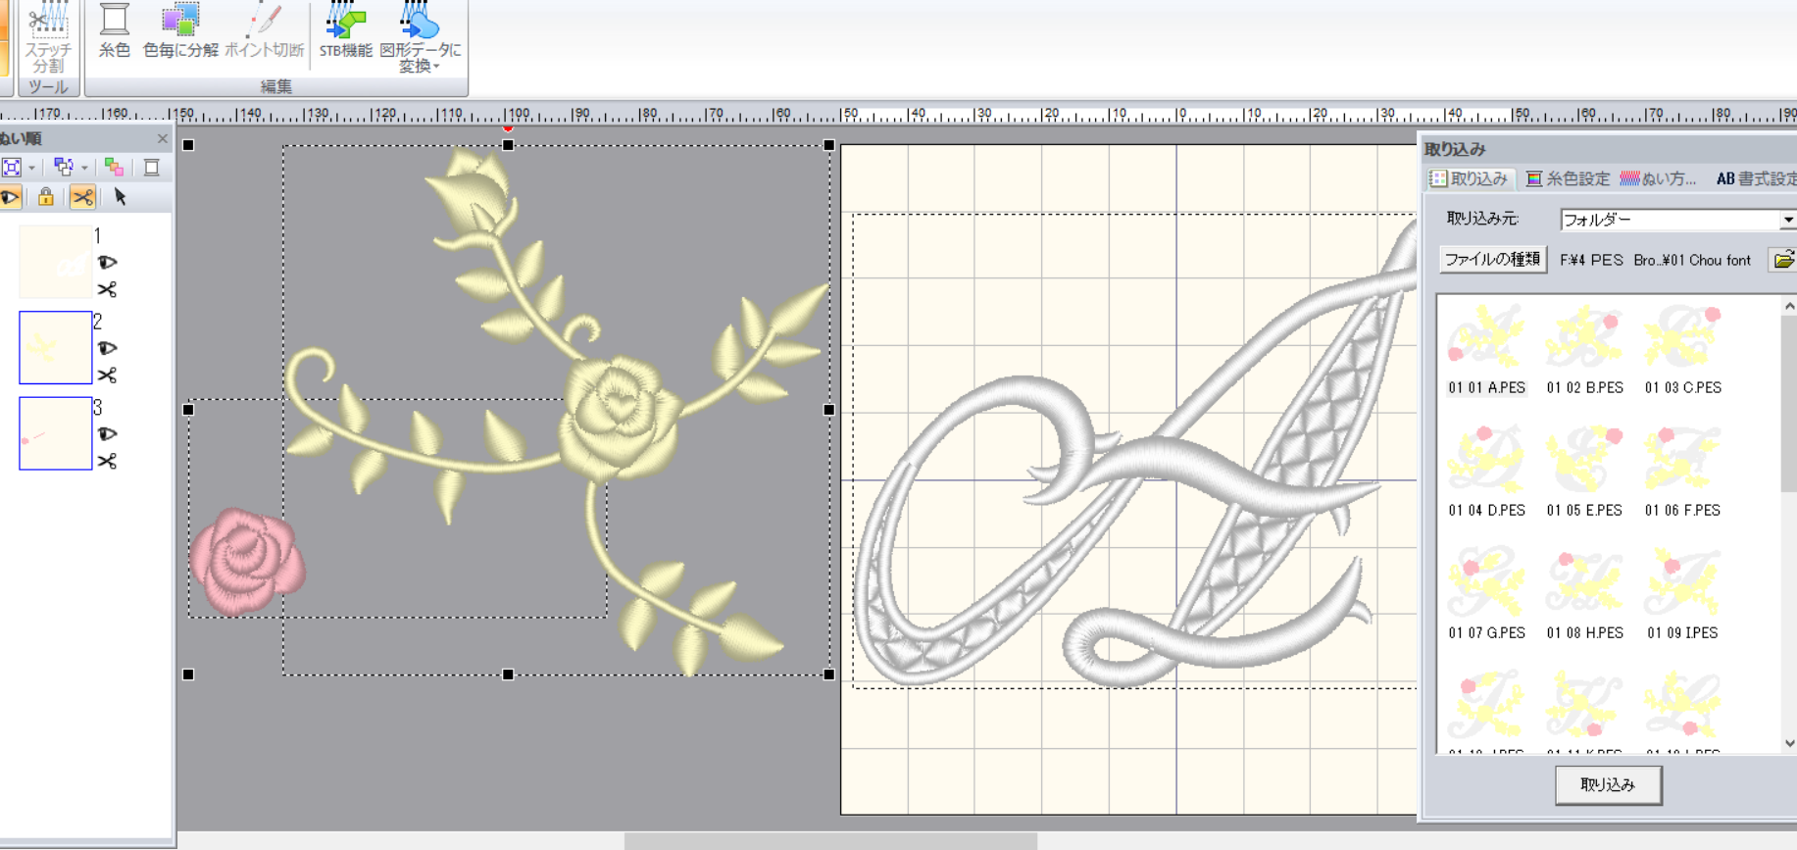The image size is (1797, 850).
Task: Click the large yellow rose bloom on the canvas
Action: click(620, 417)
